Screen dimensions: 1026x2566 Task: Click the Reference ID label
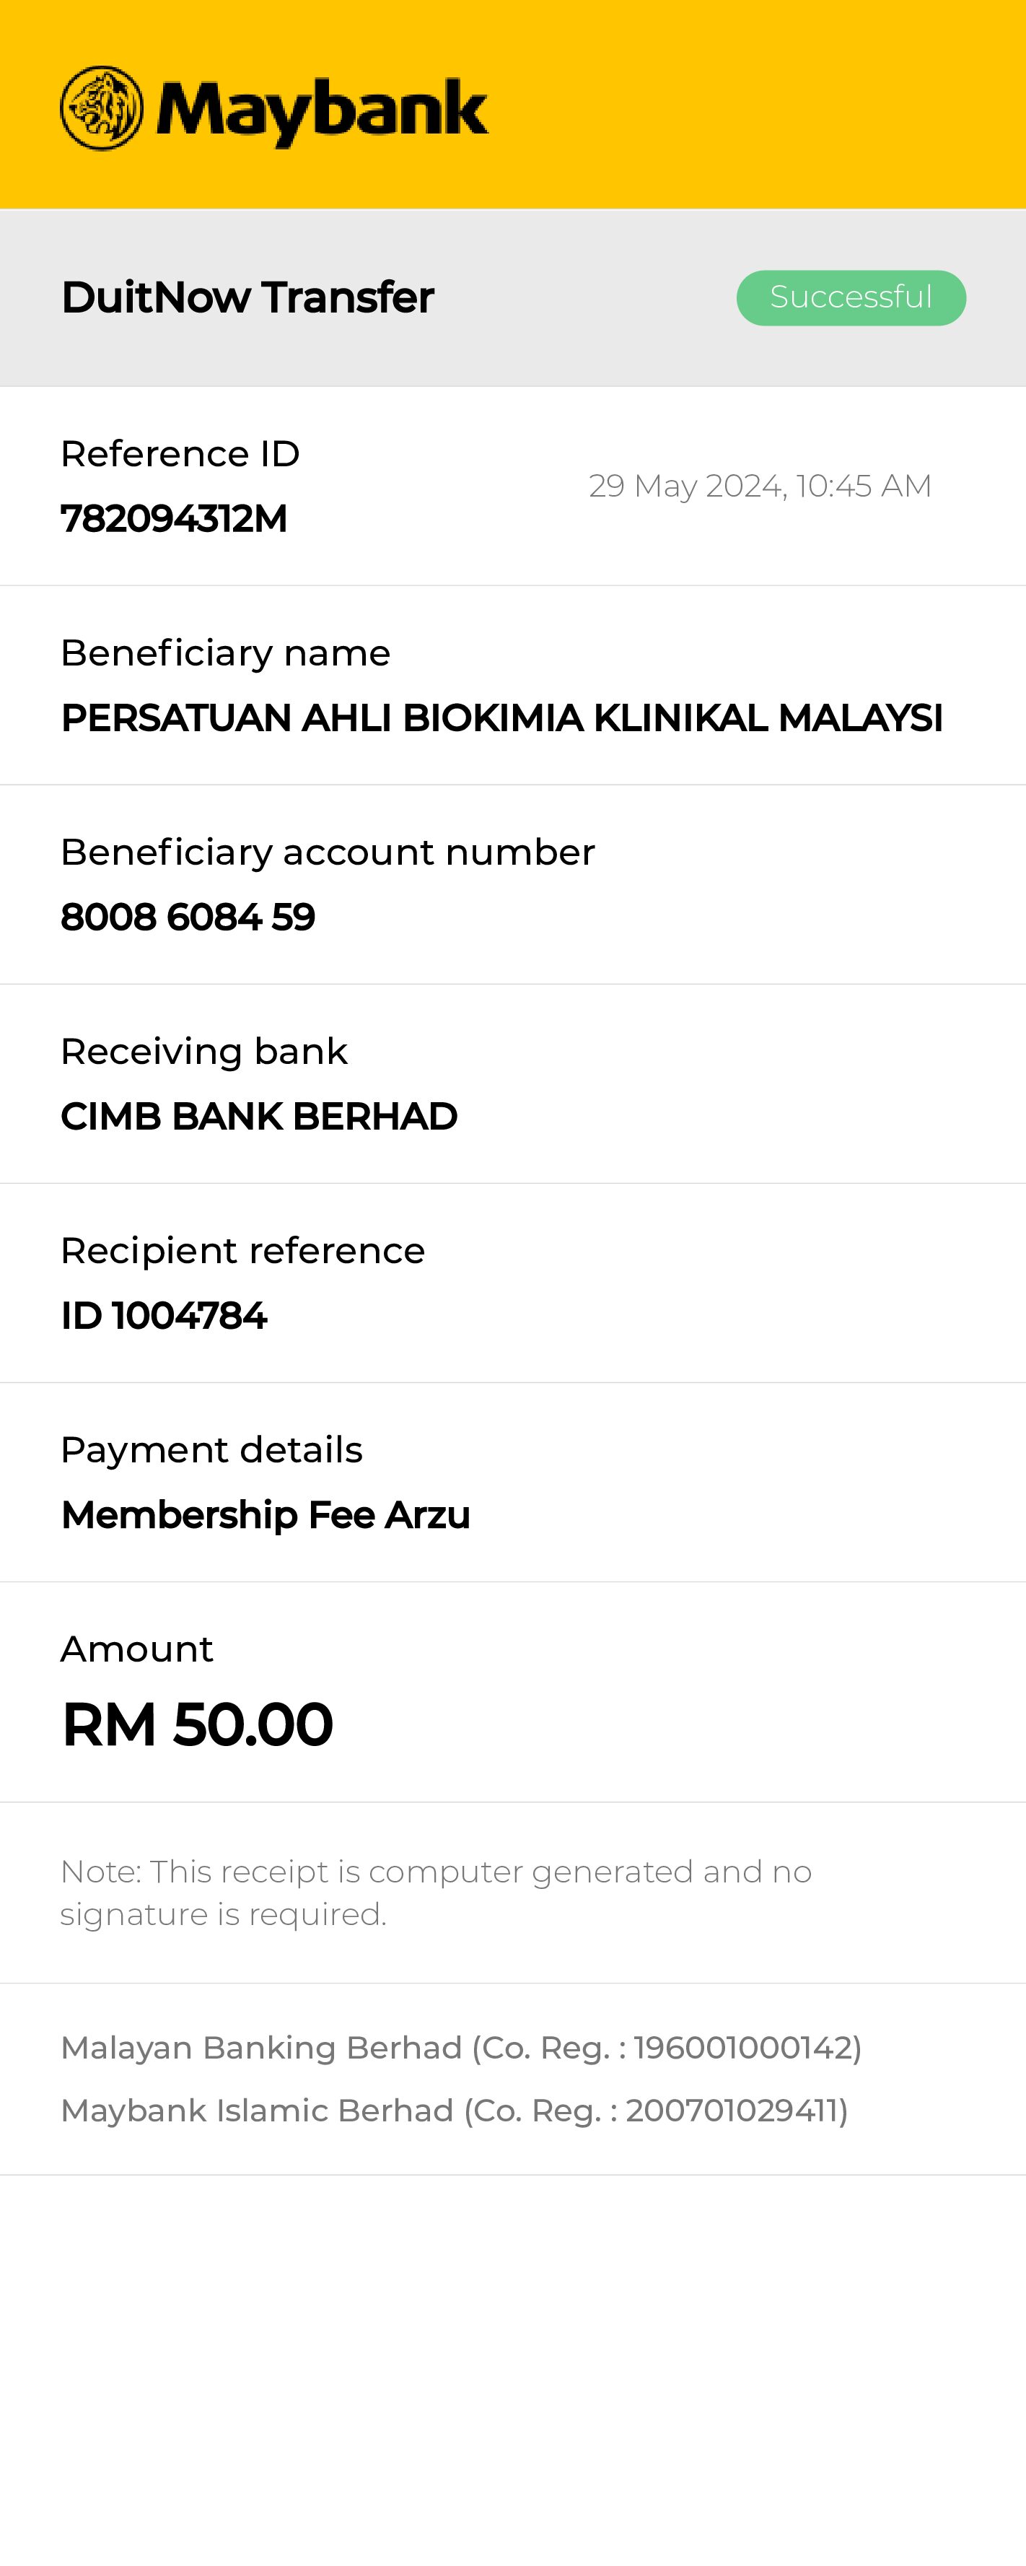pos(180,454)
